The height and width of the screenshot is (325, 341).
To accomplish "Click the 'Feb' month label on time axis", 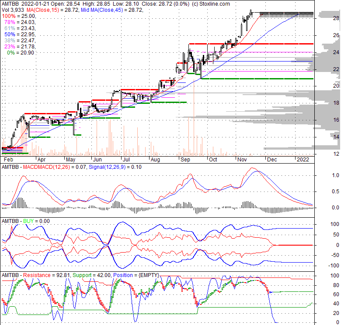I will [8, 160].
